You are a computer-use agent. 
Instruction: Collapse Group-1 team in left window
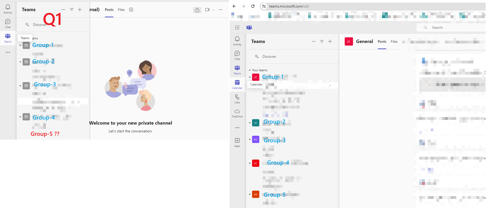20,45
